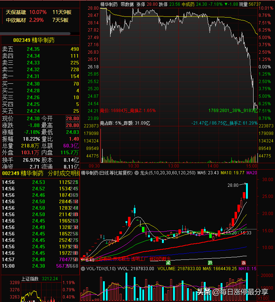Click the red 涨 marker below K-line chart

pyautogui.click(x=244, y=263)
